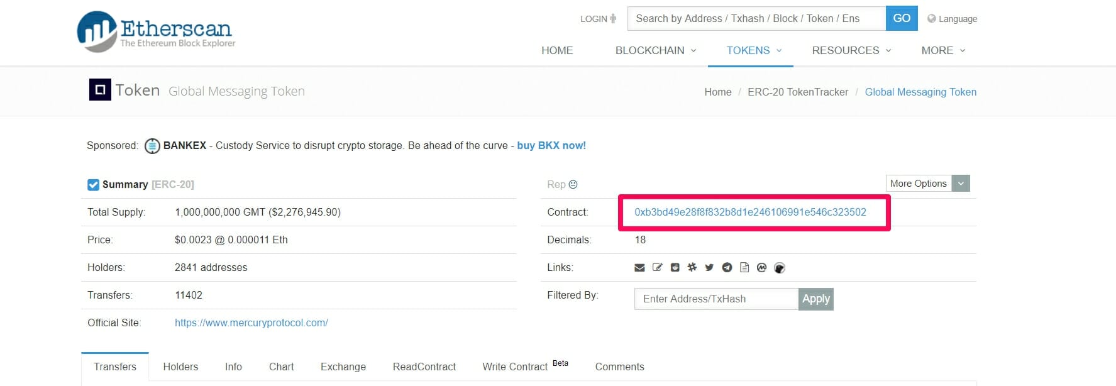Viewport: 1116px width, 386px height.
Task: Switch to the Comments tab
Action: (619, 367)
